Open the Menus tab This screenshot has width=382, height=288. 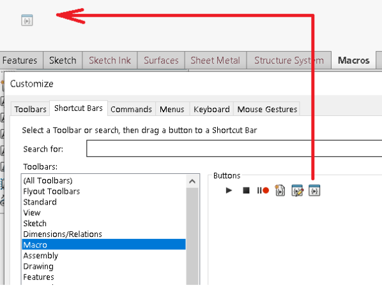point(172,109)
